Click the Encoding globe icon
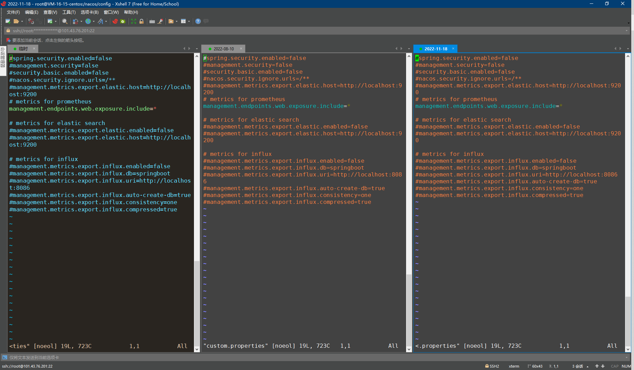The height and width of the screenshot is (370, 634). tap(88, 21)
